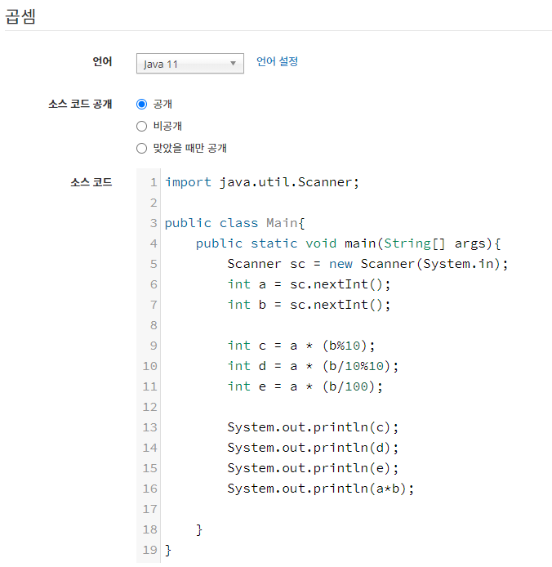
Task: Click code line 'import java.util.Scanner;'
Action: (262, 182)
